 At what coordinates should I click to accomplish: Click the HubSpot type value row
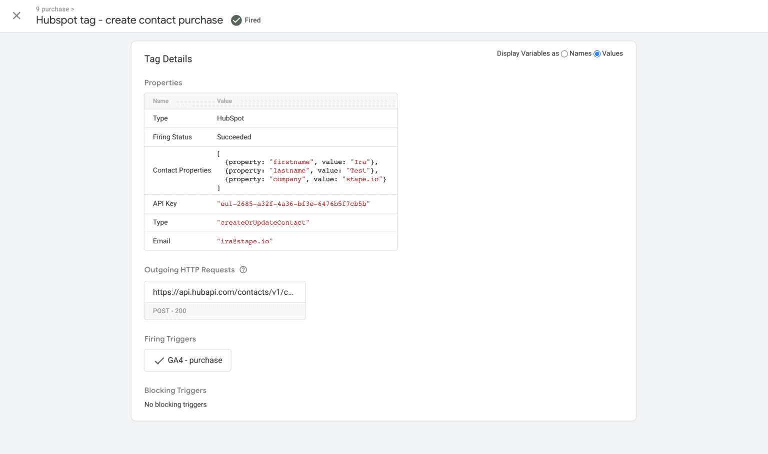coord(230,118)
